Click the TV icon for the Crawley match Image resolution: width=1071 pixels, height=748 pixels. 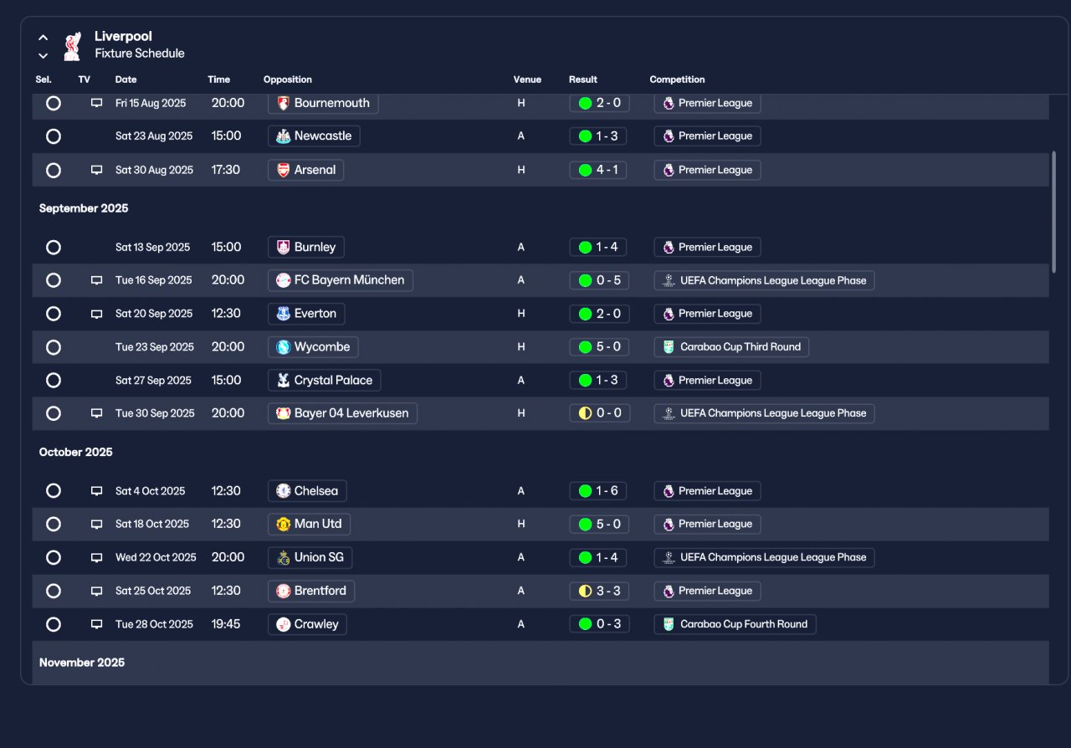point(96,624)
